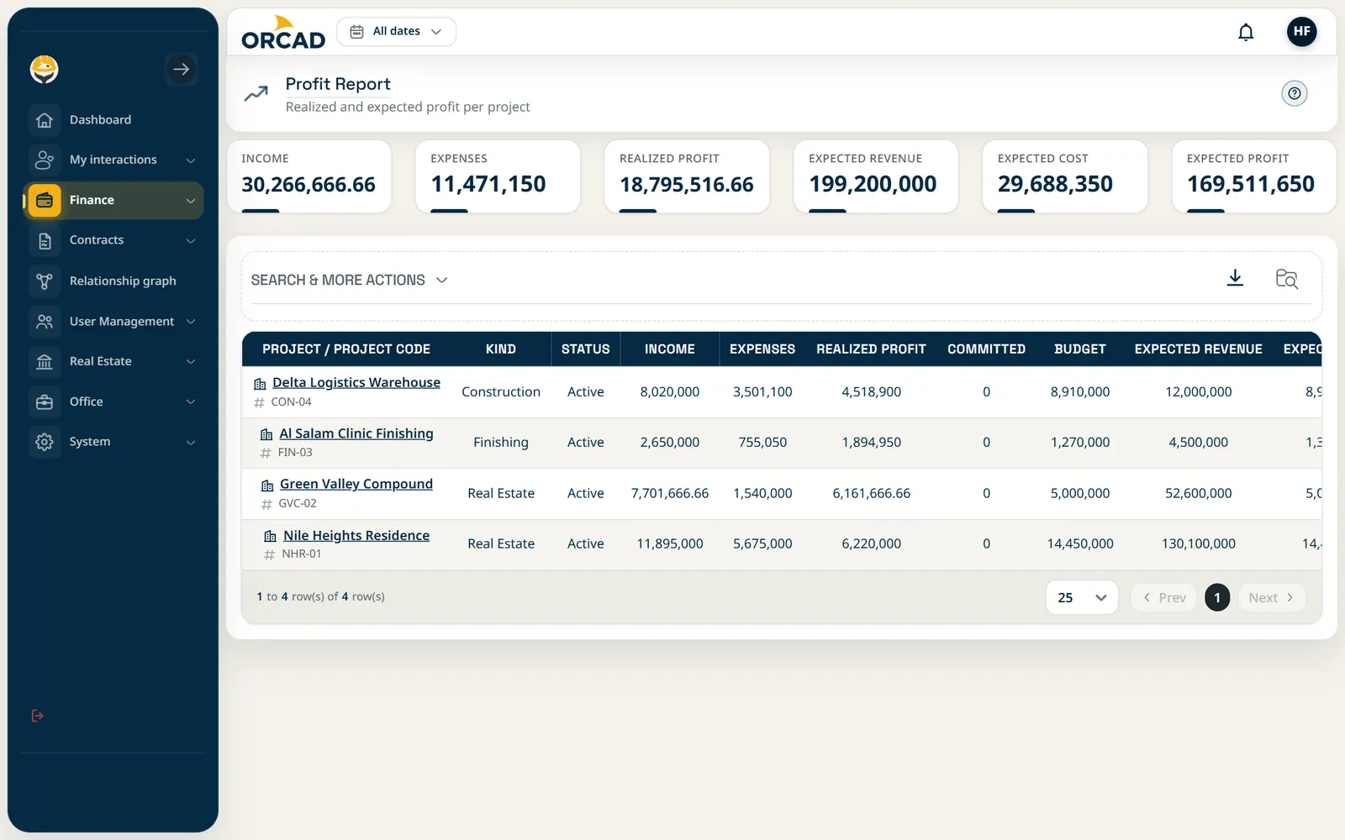The image size is (1345, 840).
Task: Click the Next pagination button
Action: 1271,597
